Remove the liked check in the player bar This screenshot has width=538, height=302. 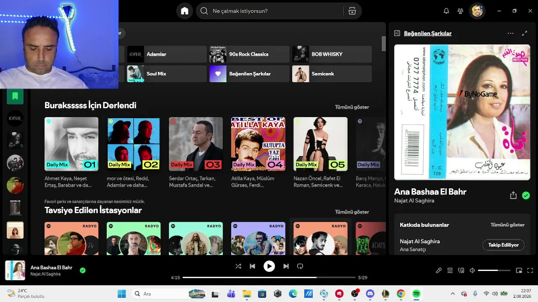[82, 271]
